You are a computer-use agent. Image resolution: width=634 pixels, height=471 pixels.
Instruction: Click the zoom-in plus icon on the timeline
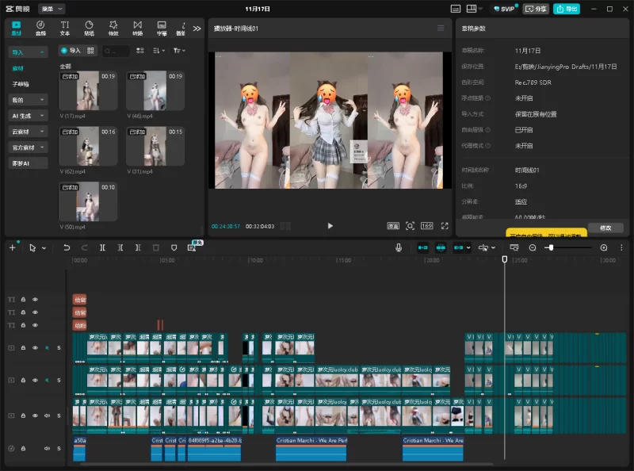coord(604,247)
